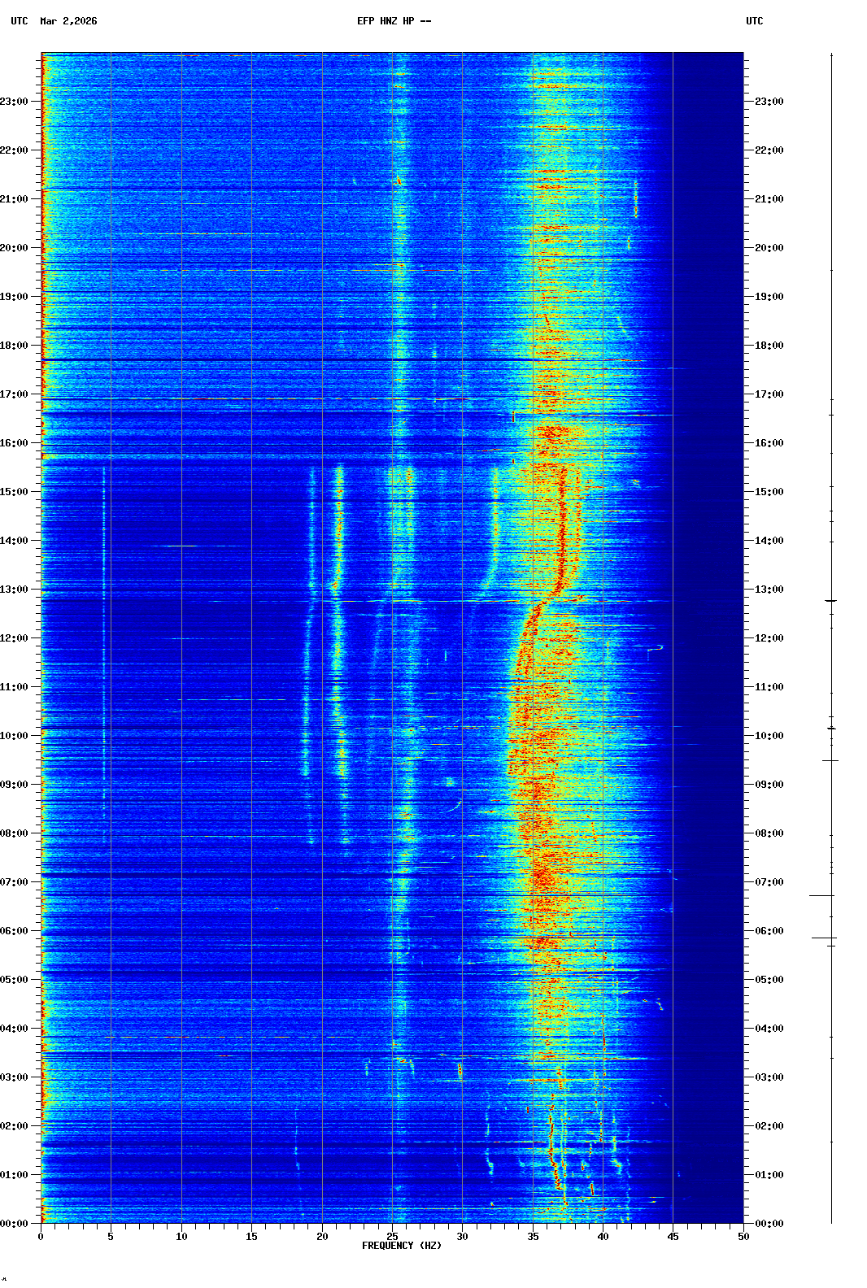This screenshot has height=1288, width=867.
Task: Click the 15 Hz frequency tick label
Action: click(251, 1237)
